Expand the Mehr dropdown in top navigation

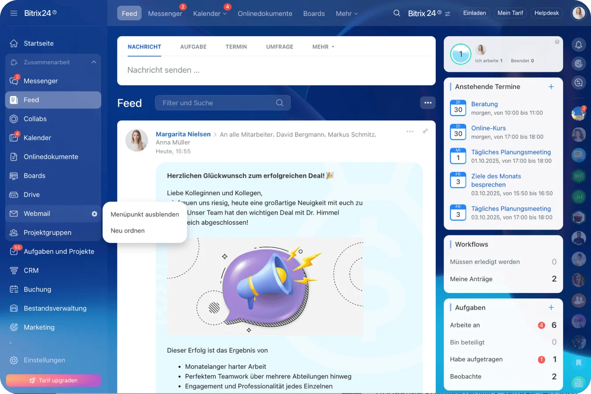click(x=346, y=14)
